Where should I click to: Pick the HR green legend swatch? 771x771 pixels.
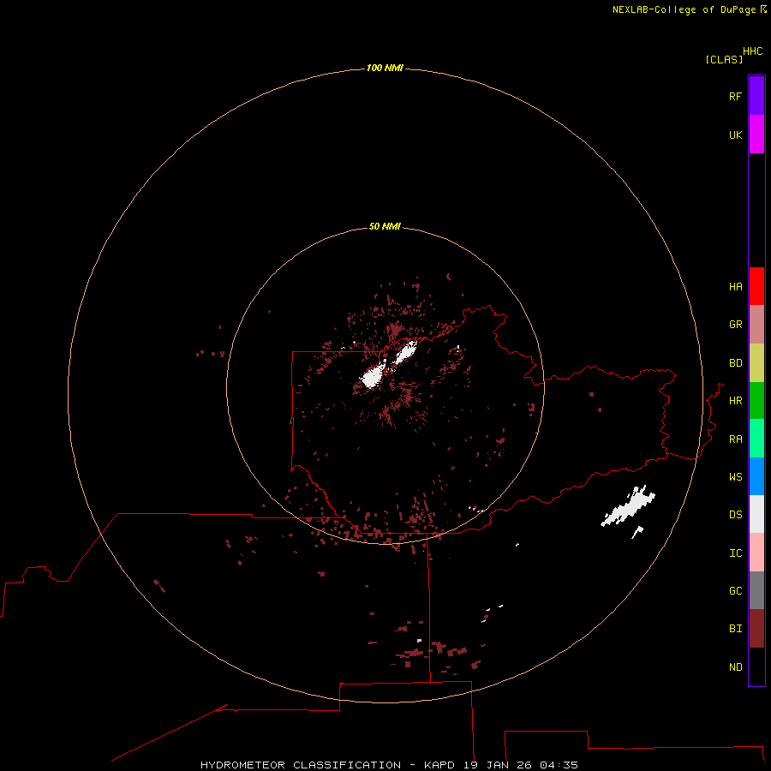point(756,401)
